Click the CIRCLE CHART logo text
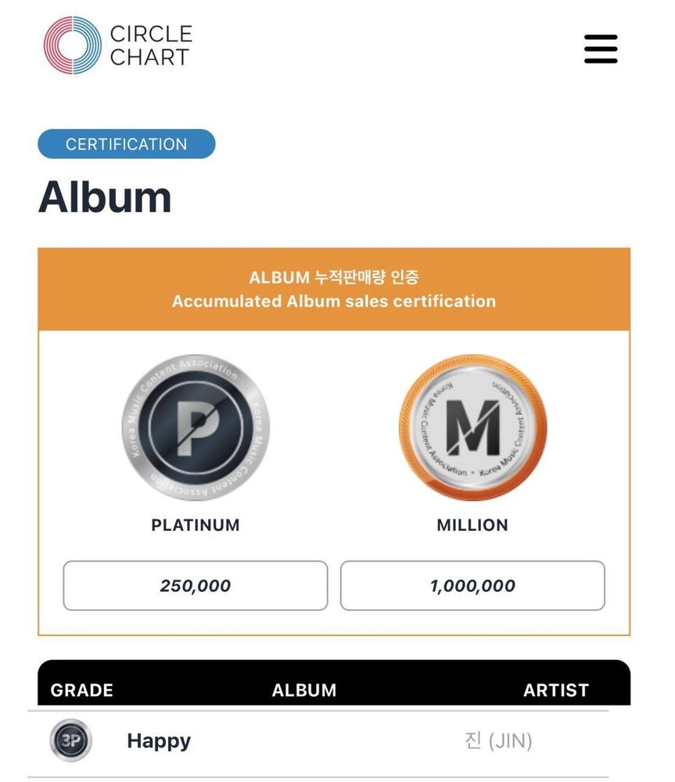Image resolution: width=675 pixels, height=782 pixels. 151,45
